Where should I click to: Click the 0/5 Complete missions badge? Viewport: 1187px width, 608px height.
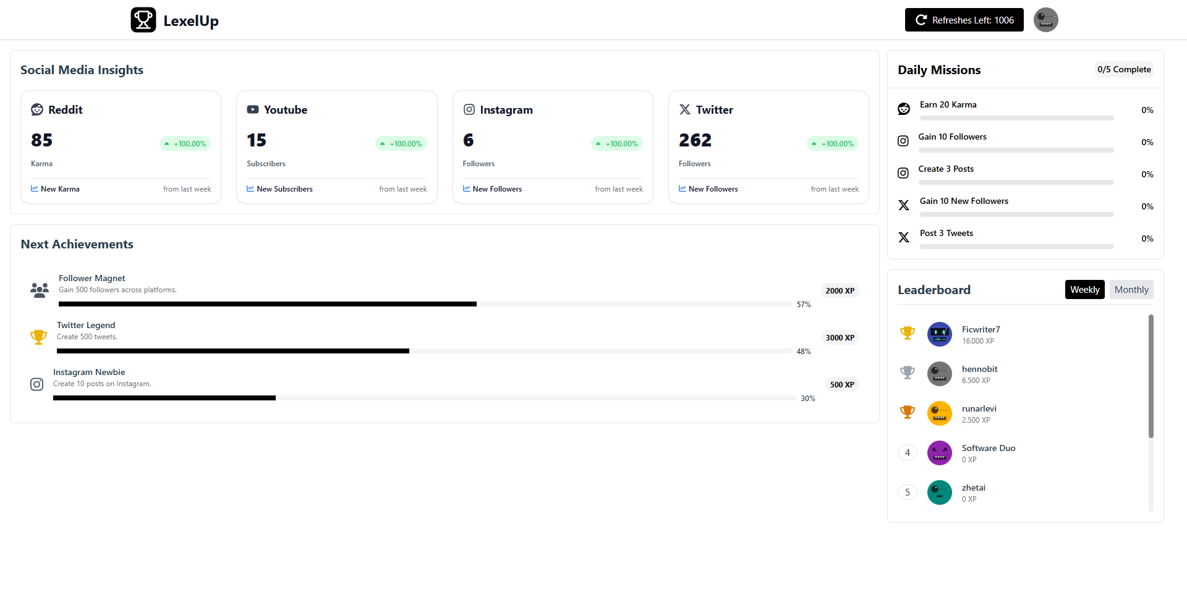(1124, 69)
